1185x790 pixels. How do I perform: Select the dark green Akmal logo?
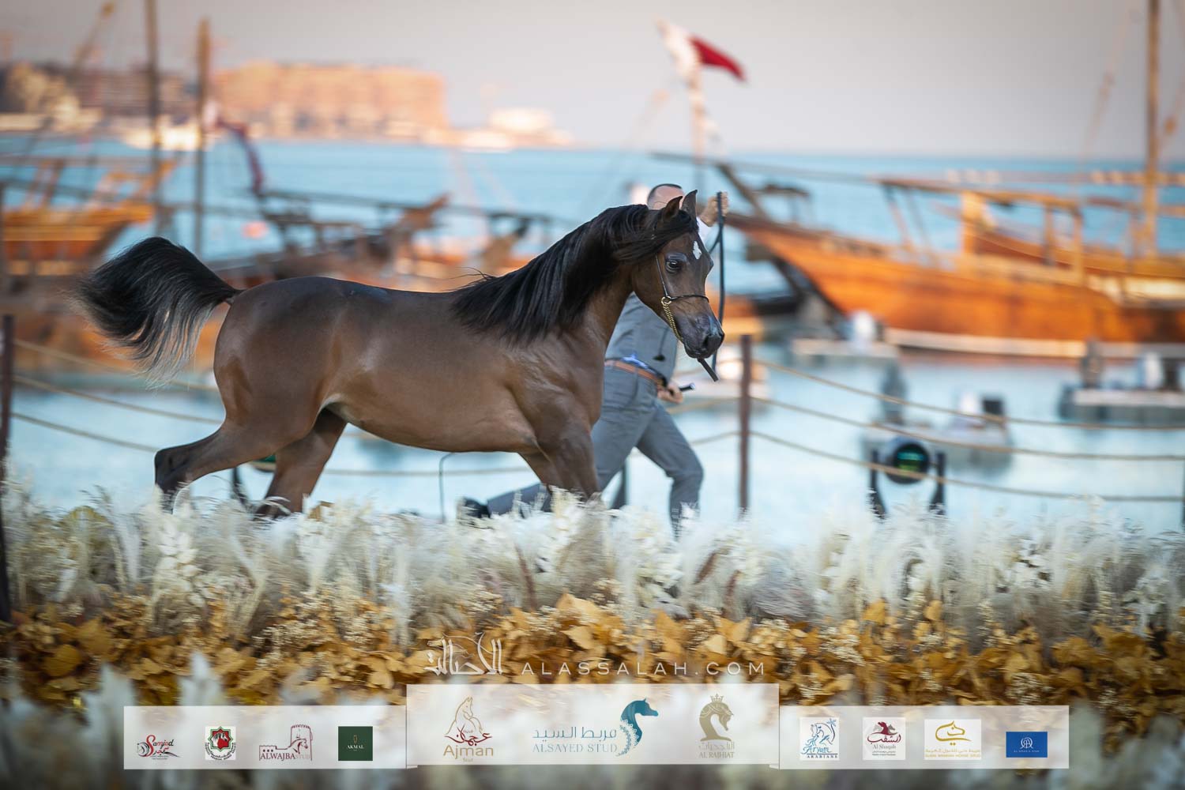(355, 743)
